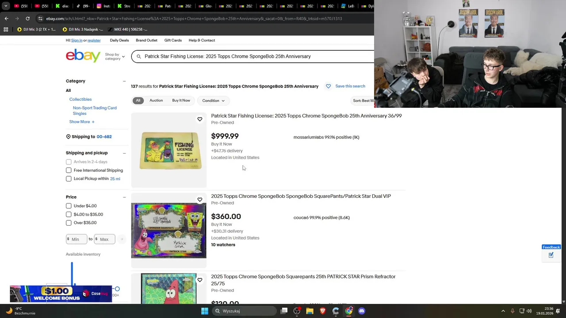
Task: Click the search magnifier icon in eBay search box
Action: point(138,57)
